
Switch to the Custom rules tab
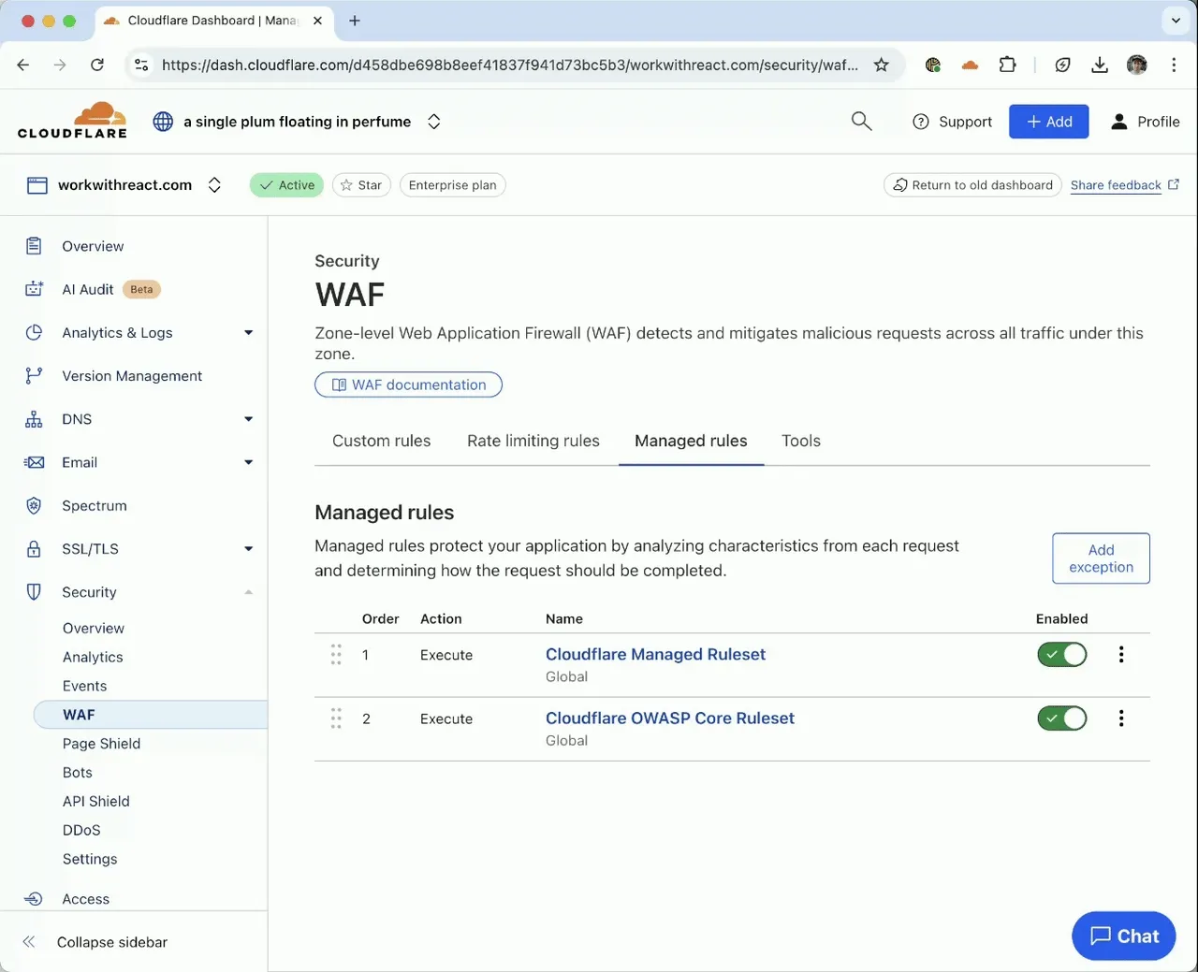pos(381,441)
